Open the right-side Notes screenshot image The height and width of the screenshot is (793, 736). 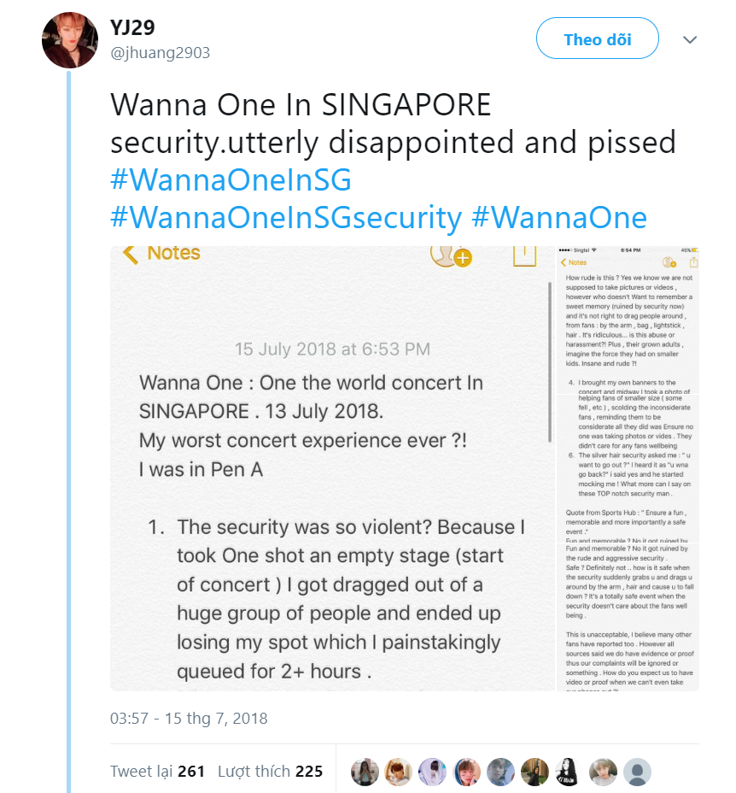(628, 468)
